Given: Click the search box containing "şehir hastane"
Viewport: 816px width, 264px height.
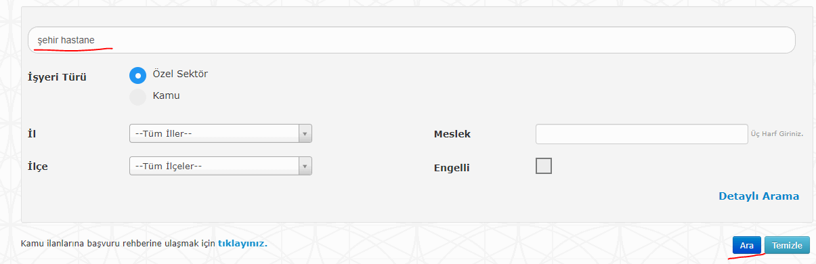Looking at the screenshot, I should [411, 41].
